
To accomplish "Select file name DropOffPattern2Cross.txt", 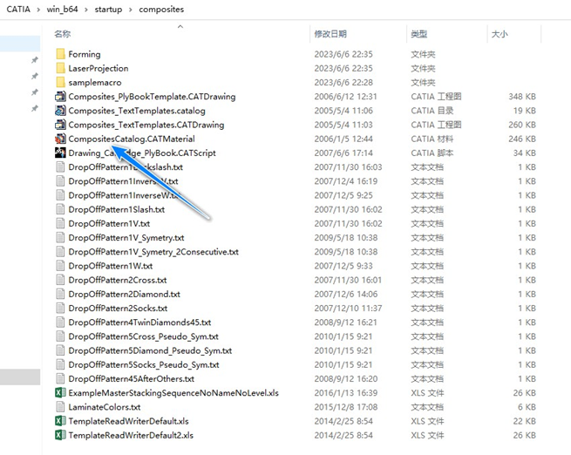I will click(x=118, y=280).
